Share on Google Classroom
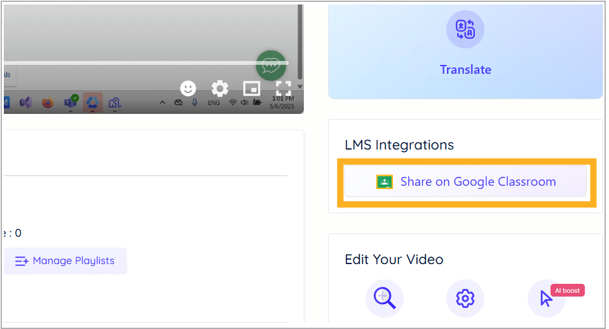Image resolution: width=609 pixels, height=329 pixels. pyautogui.click(x=466, y=181)
